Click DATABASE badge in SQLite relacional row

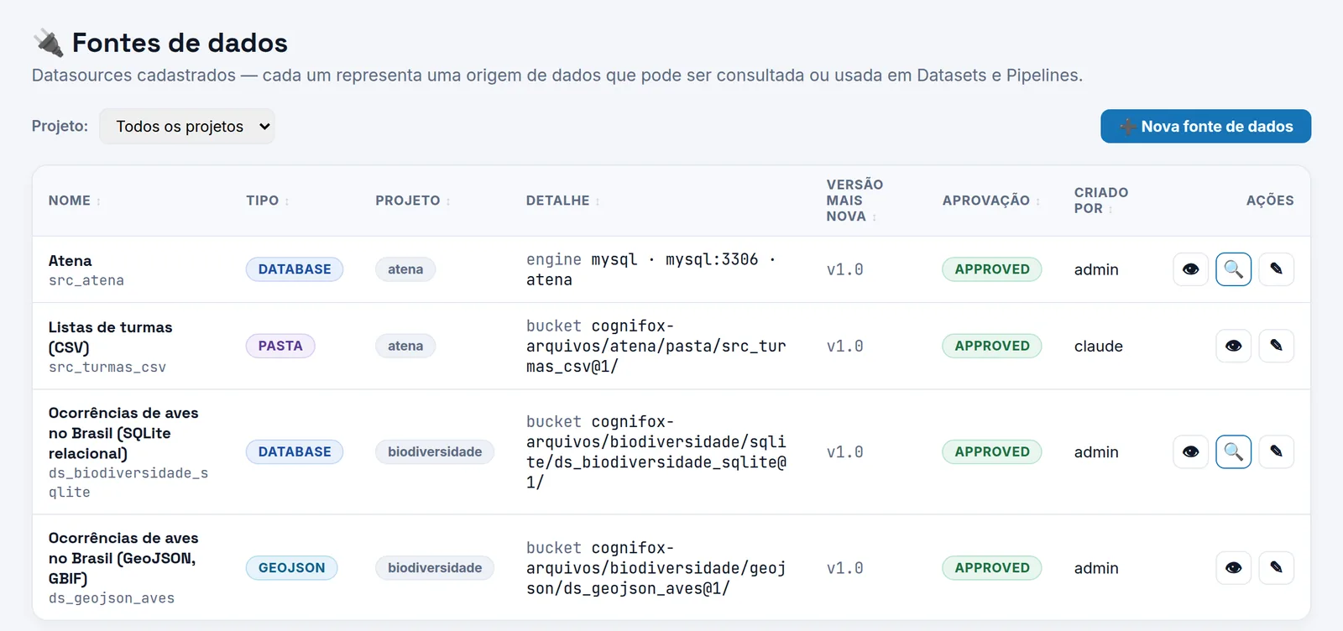pos(295,451)
